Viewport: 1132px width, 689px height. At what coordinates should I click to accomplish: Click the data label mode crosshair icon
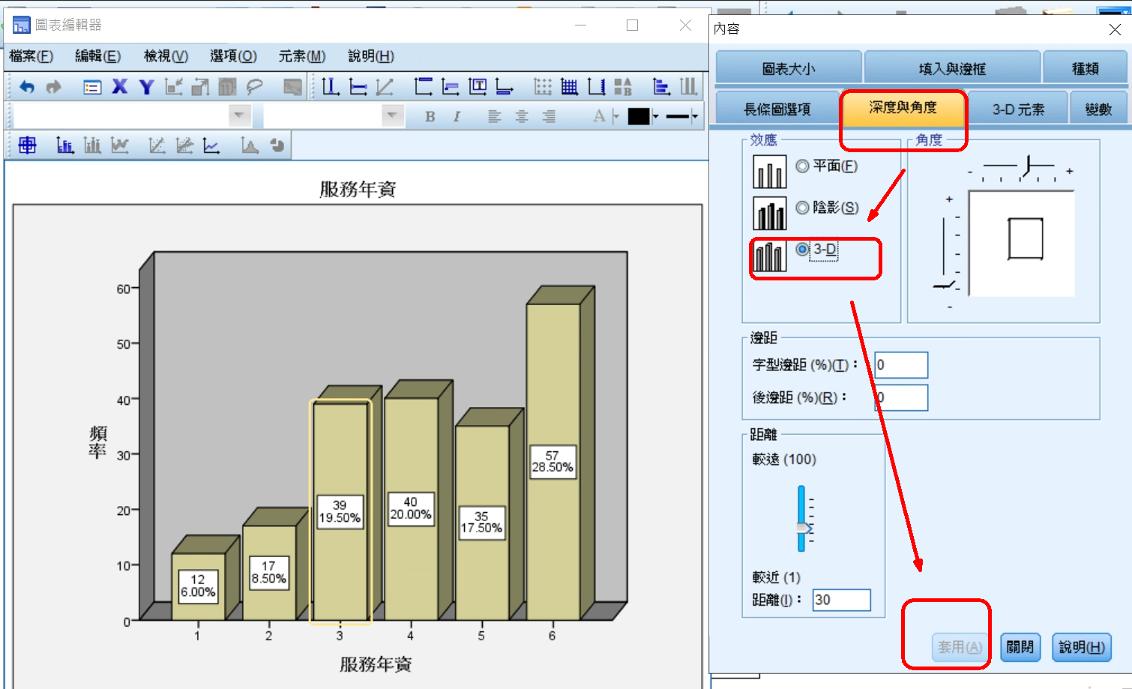28,145
